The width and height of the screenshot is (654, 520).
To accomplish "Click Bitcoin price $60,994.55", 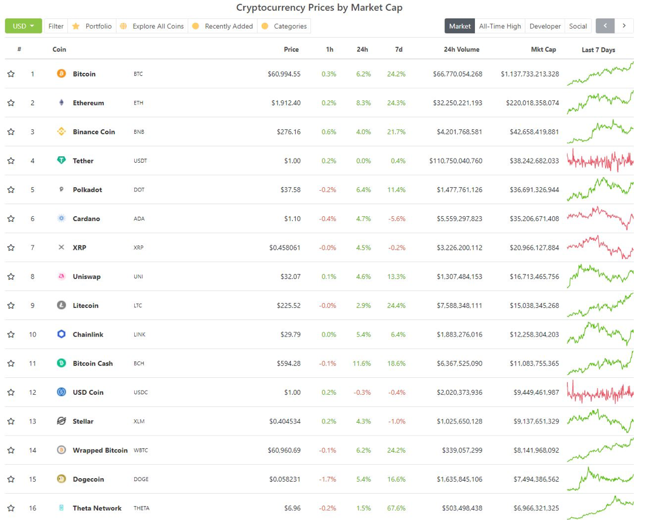I will tap(284, 74).
